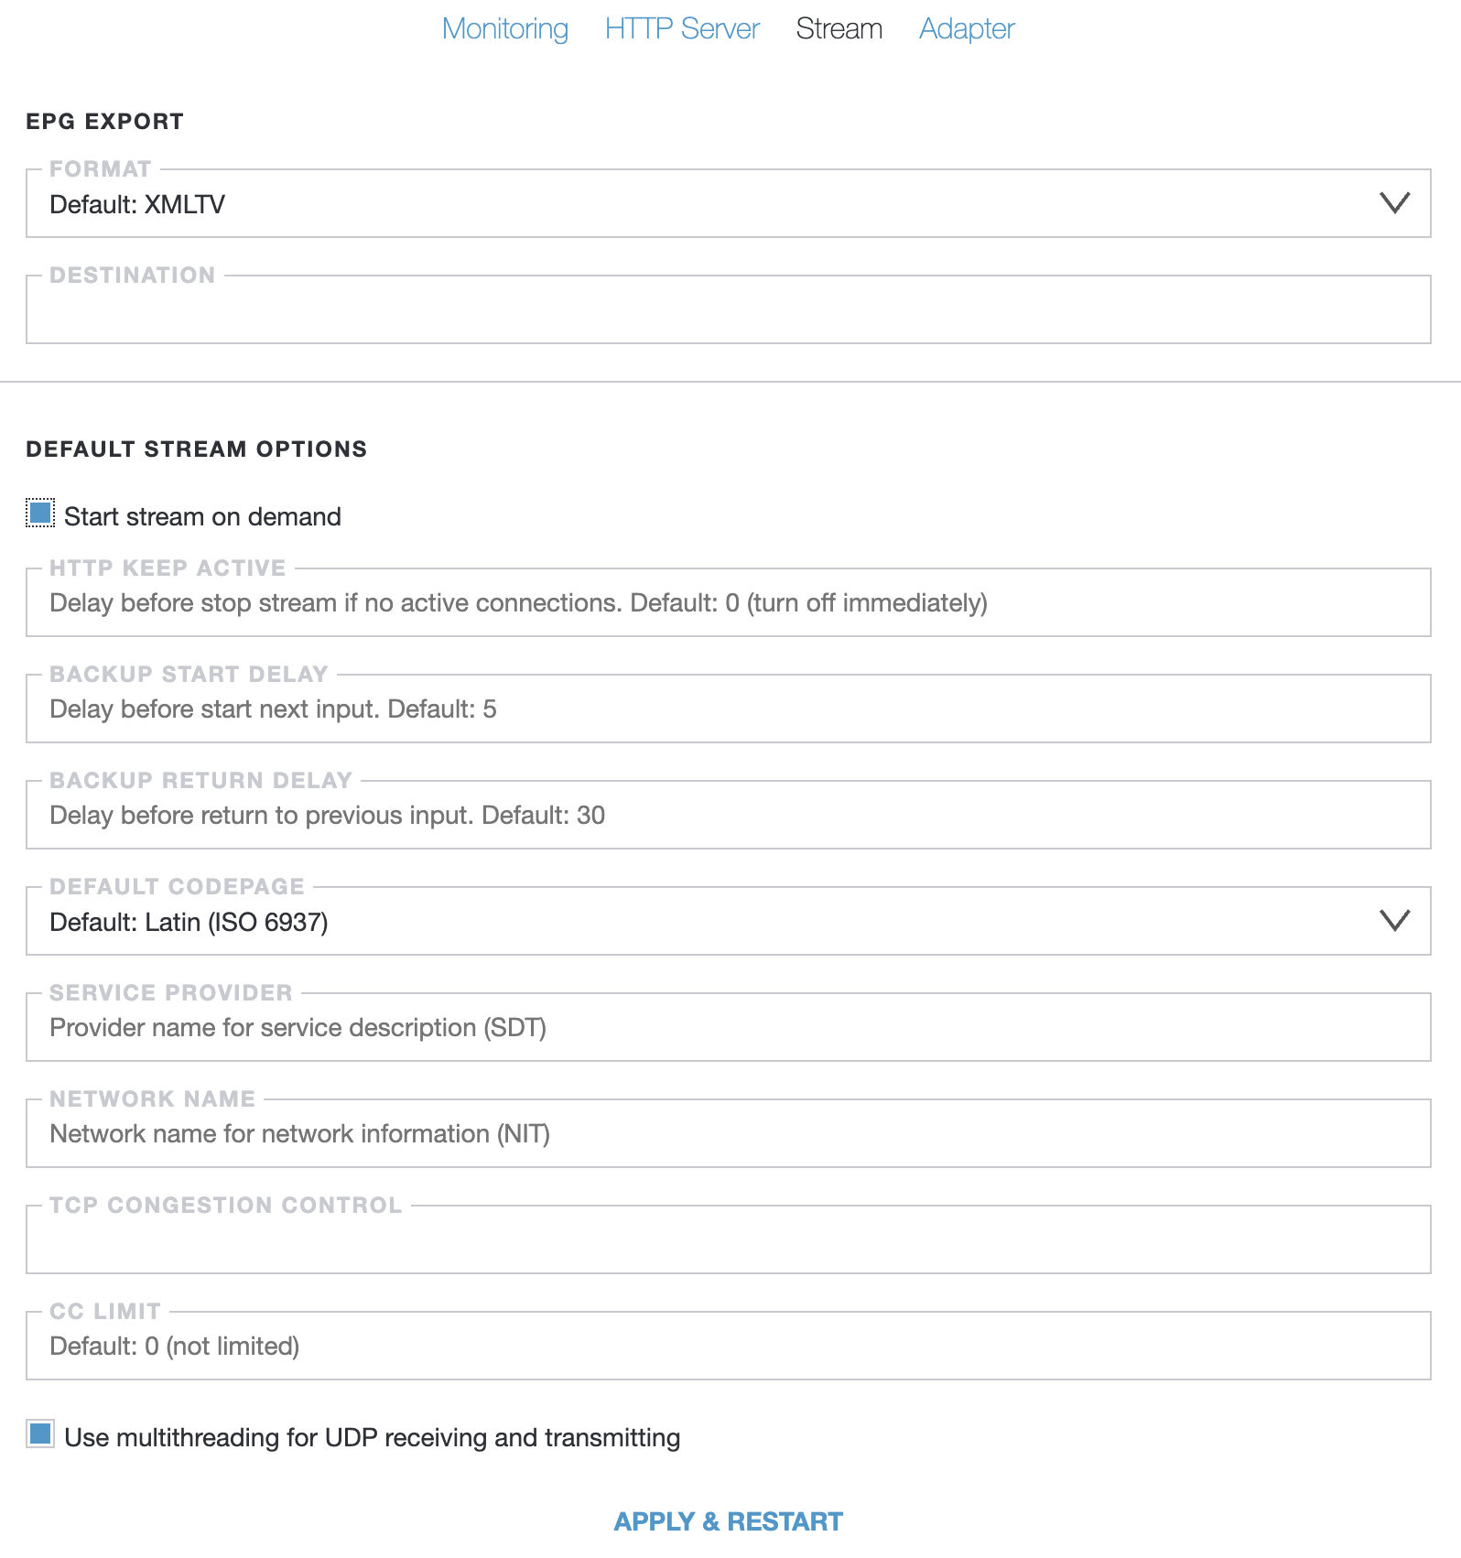The height and width of the screenshot is (1558, 1461).
Task: Click the Format dropdown chevron arrow
Action: tap(1394, 203)
